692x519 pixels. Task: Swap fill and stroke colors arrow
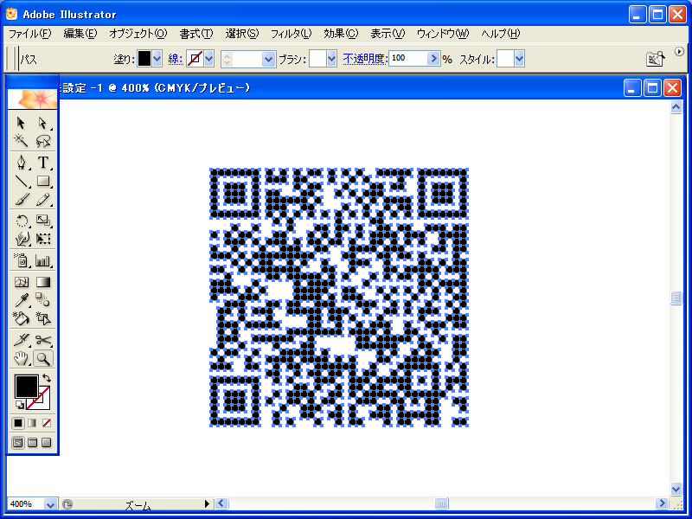(x=47, y=378)
